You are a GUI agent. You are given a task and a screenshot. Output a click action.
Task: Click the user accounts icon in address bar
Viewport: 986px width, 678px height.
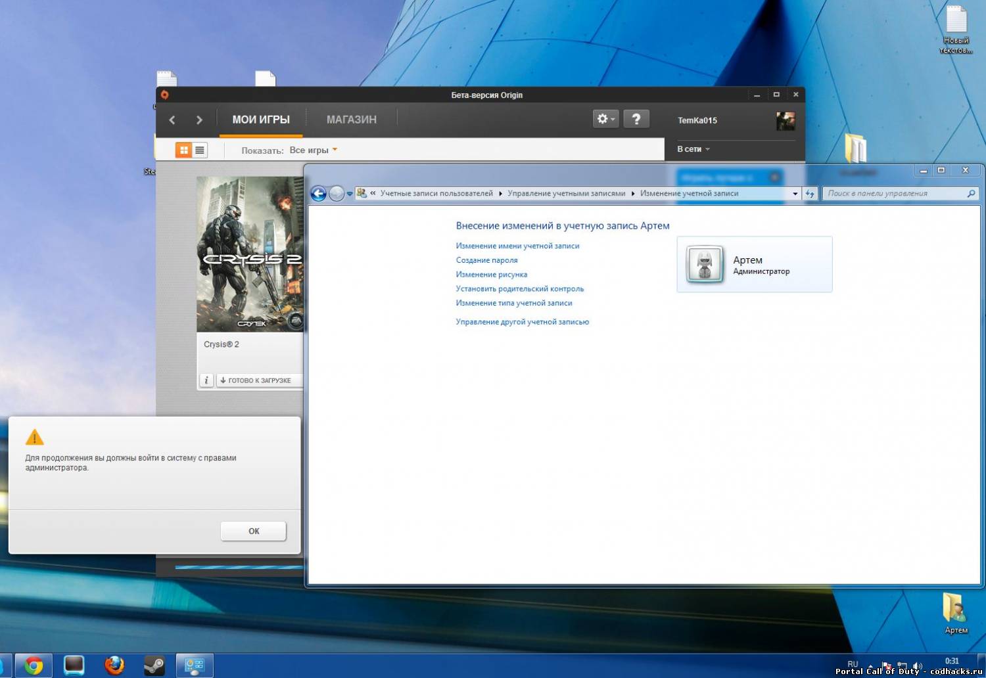362,193
